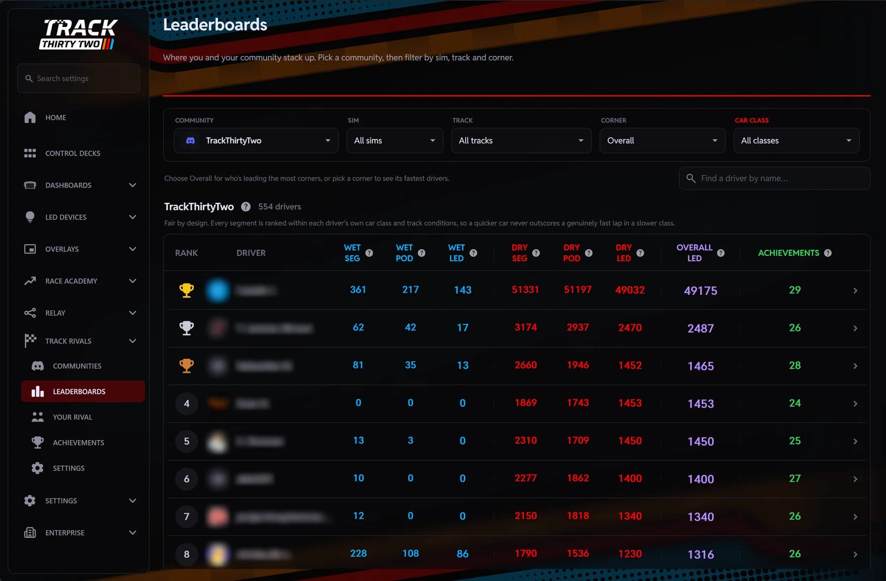Expand the bottom Settings section chevron
886x581 pixels.
click(x=133, y=500)
